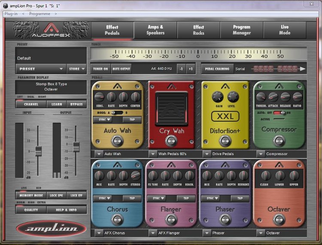Click the Octaver UPPER knob
The width and height of the screenshot is (322, 245).
pyautogui.click(x=294, y=176)
